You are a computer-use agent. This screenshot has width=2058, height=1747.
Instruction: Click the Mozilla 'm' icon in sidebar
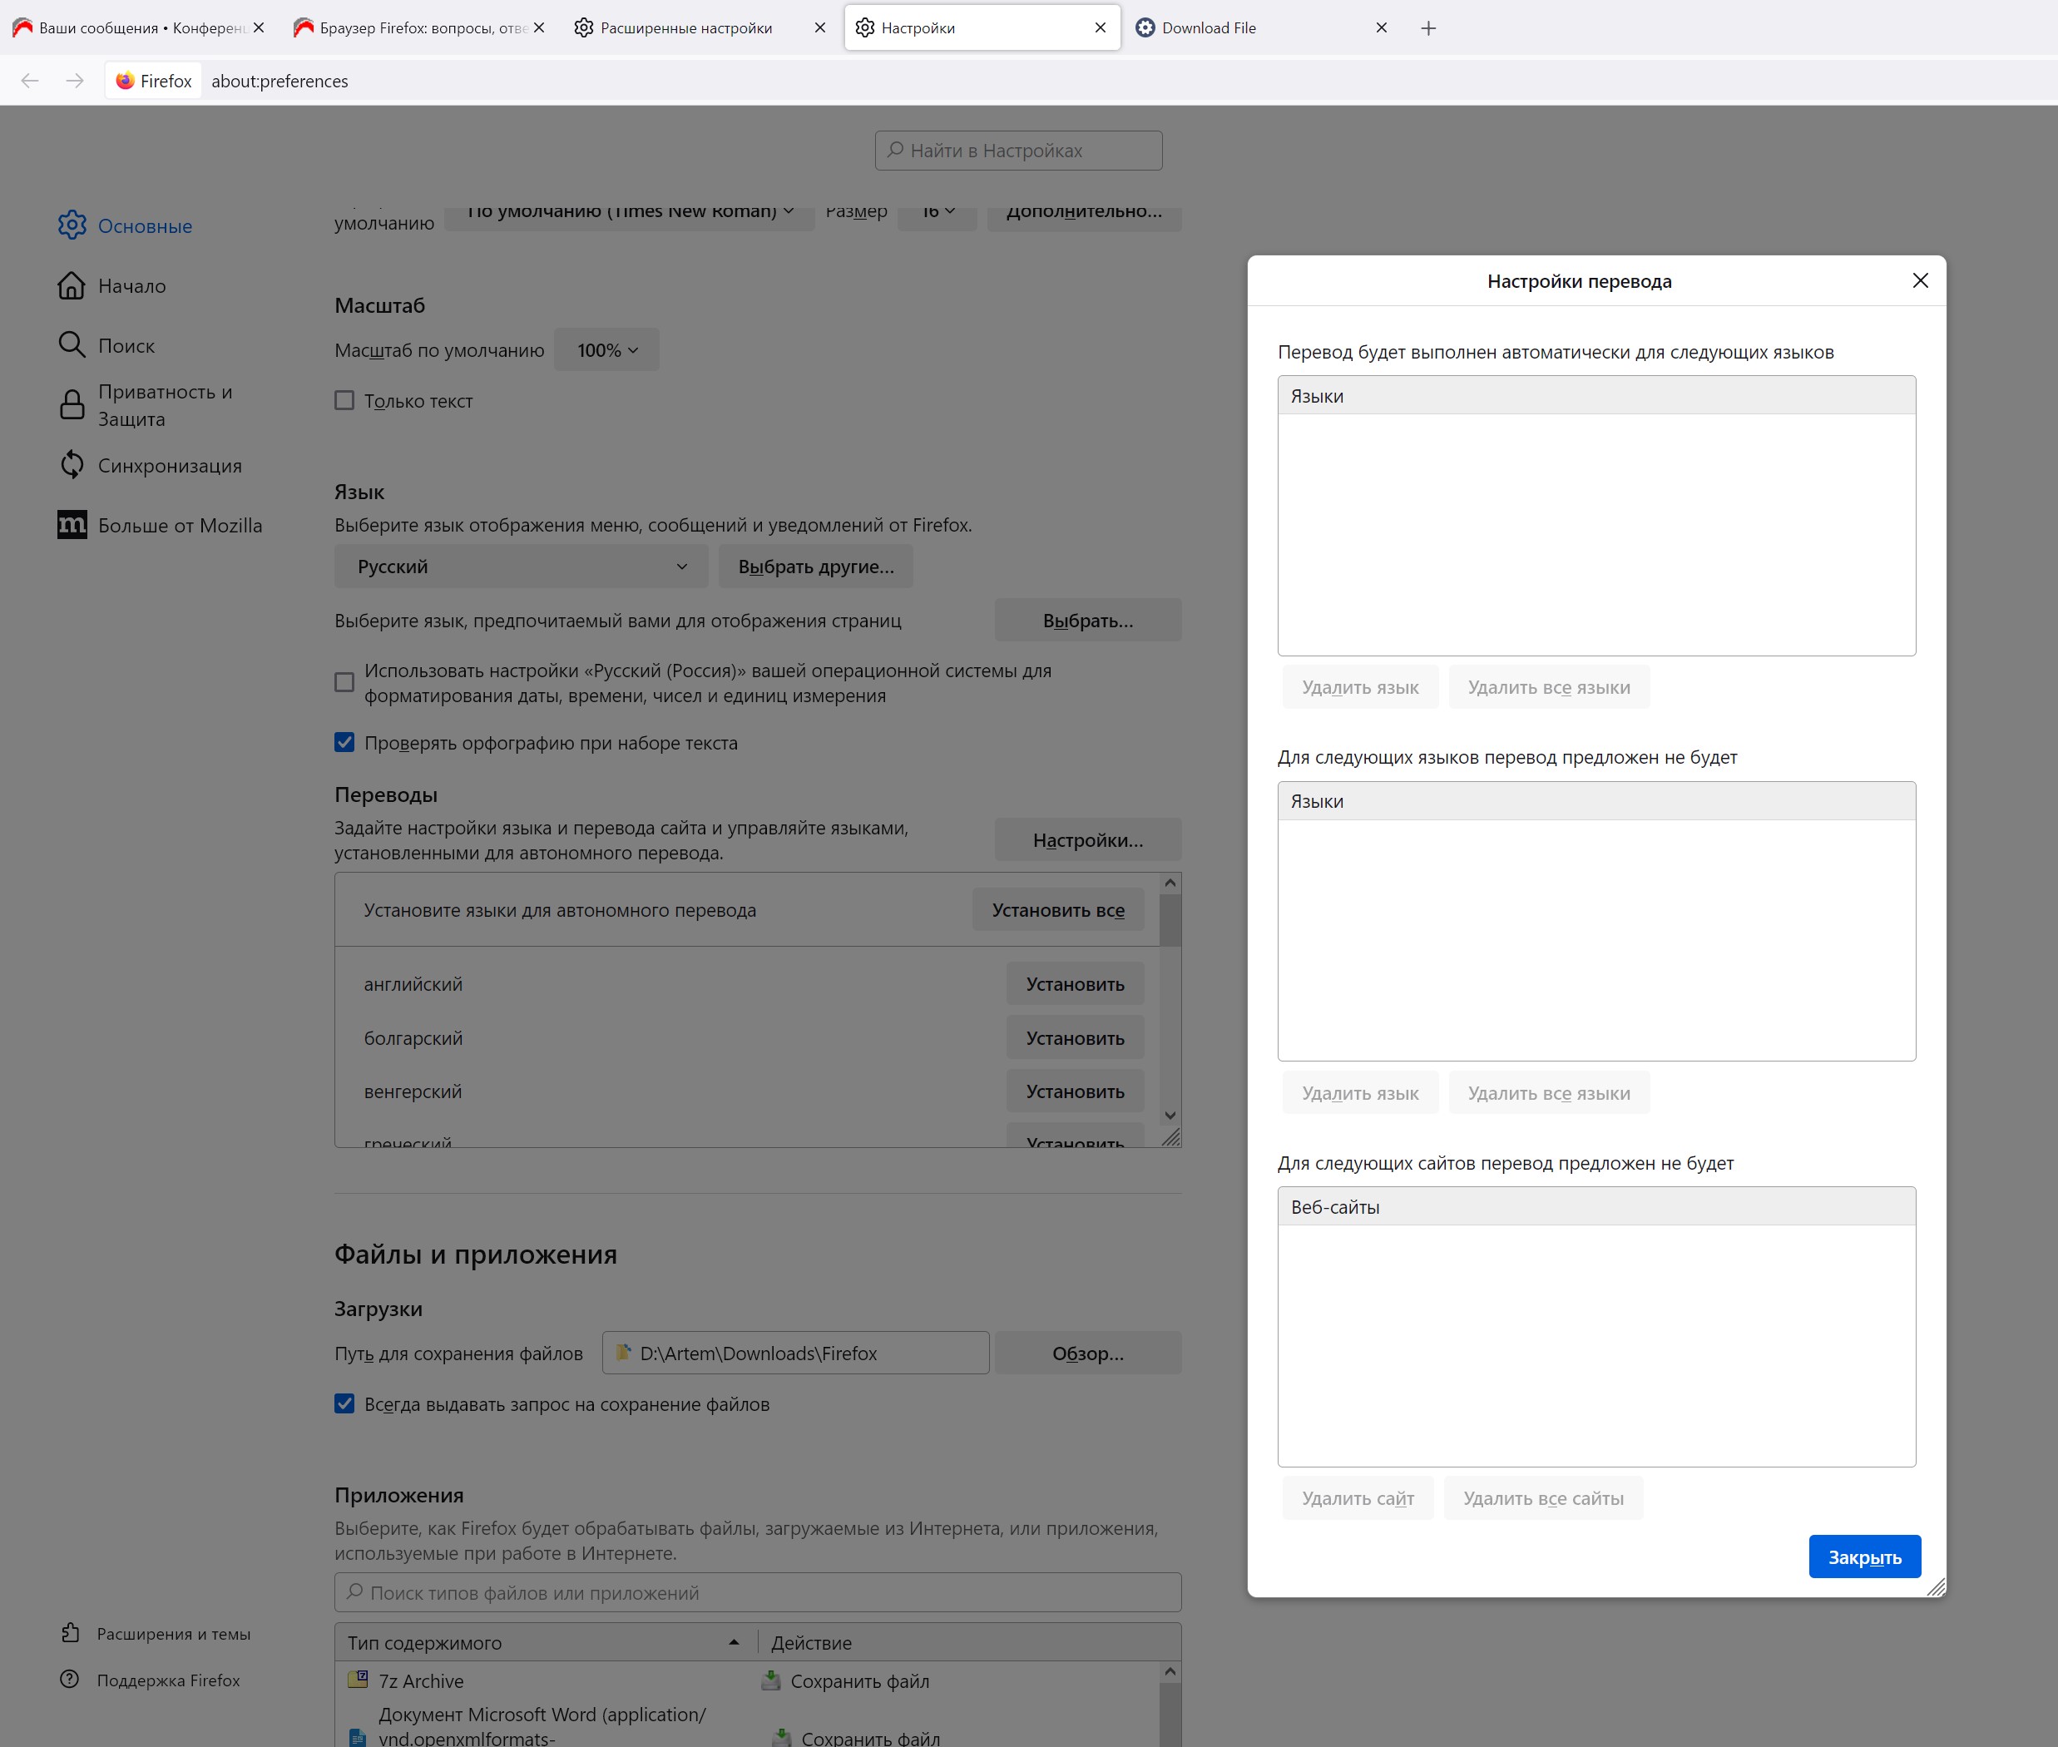pos(72,525)
